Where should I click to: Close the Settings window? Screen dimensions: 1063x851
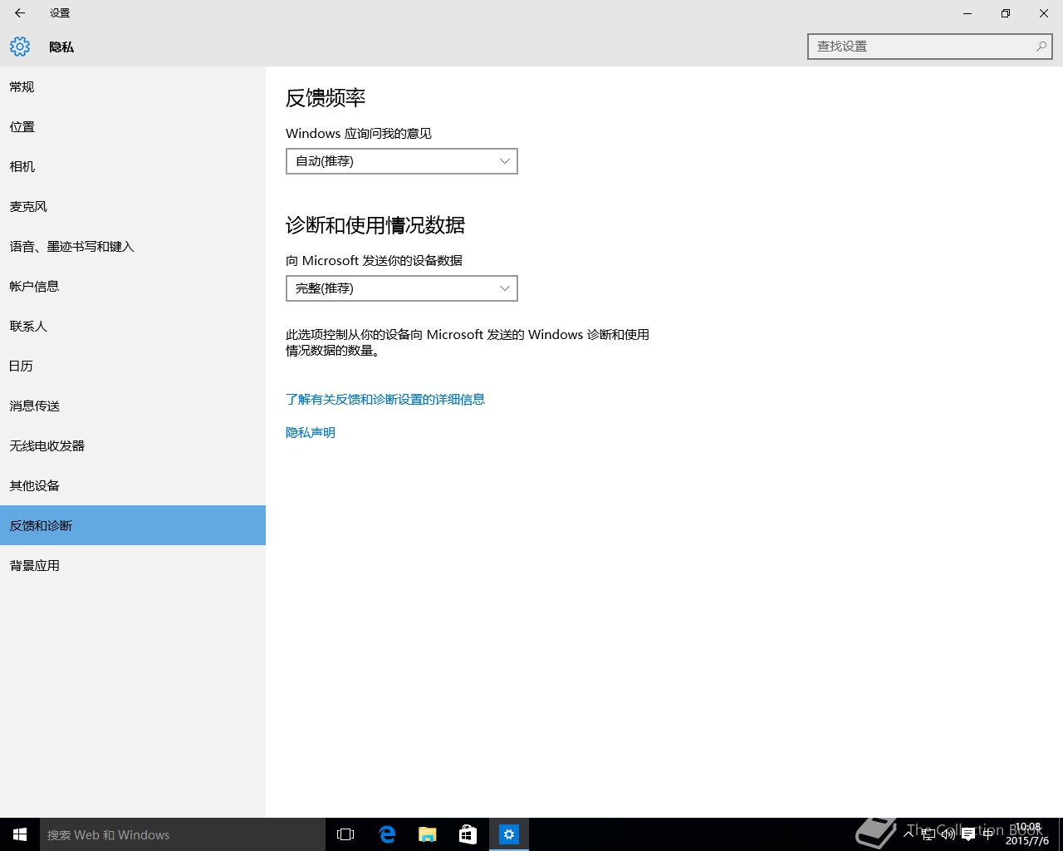click(x=1044, y=13)
